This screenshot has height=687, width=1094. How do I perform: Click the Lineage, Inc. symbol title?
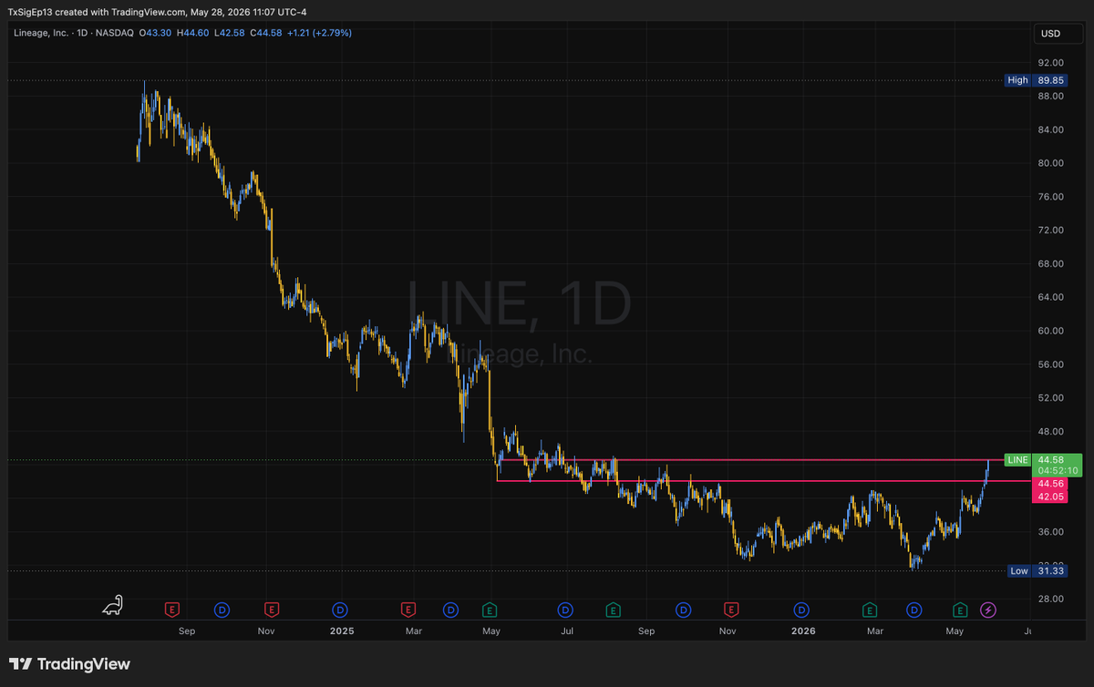click(41, 33)
